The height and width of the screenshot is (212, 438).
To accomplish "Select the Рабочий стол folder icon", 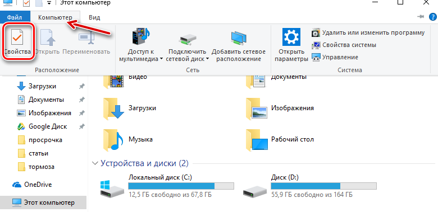I will [257, 140].
